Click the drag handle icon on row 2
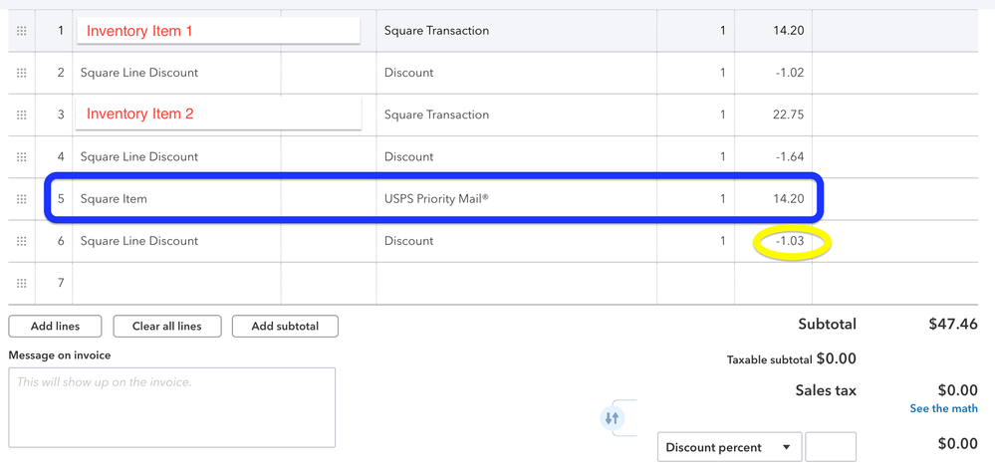The image size is (995, 471). click(22, 73)
